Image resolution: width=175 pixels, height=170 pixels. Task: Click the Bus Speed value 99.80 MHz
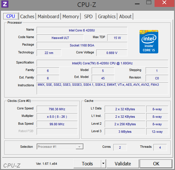[57, 124]
